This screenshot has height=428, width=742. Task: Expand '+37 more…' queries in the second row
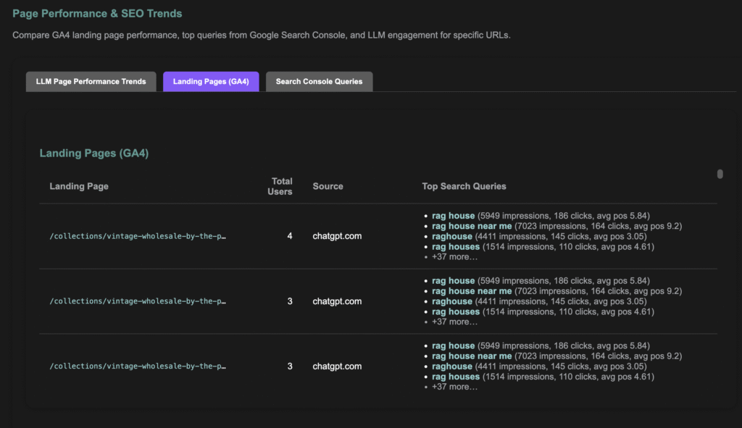tap(454, 322)
